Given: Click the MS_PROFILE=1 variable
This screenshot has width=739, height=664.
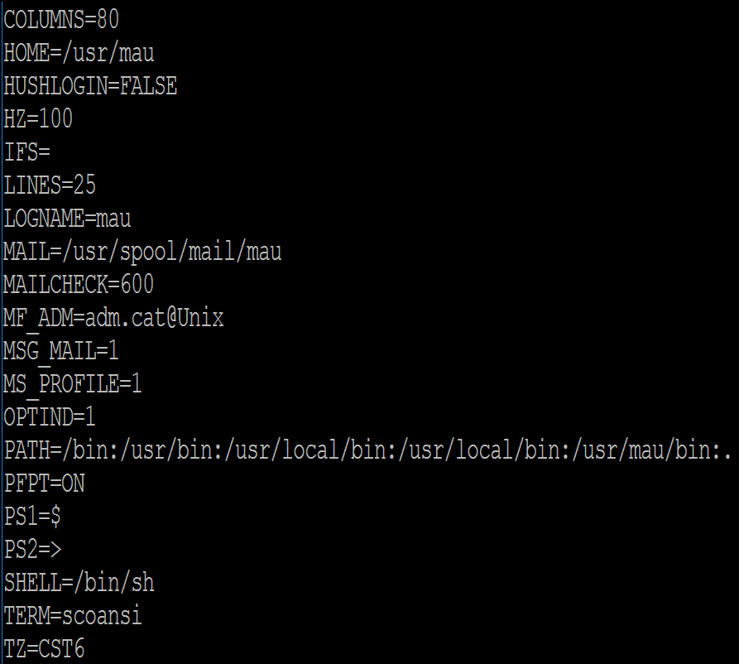Looking at the screenshot, I should coord(73,385).
